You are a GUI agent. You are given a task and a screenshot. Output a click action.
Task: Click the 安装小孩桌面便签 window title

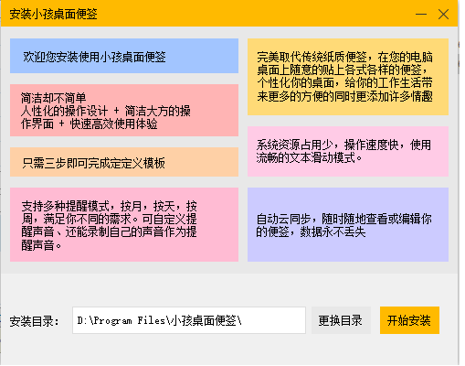click(x=53, y=14)
